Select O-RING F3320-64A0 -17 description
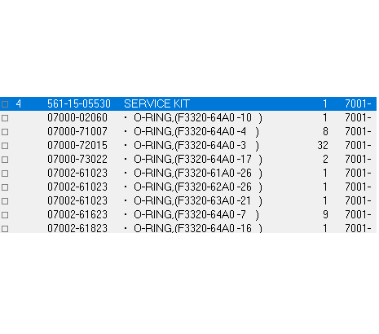 198,159
